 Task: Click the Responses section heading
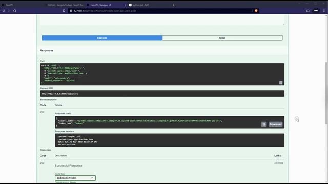point(47,50)
